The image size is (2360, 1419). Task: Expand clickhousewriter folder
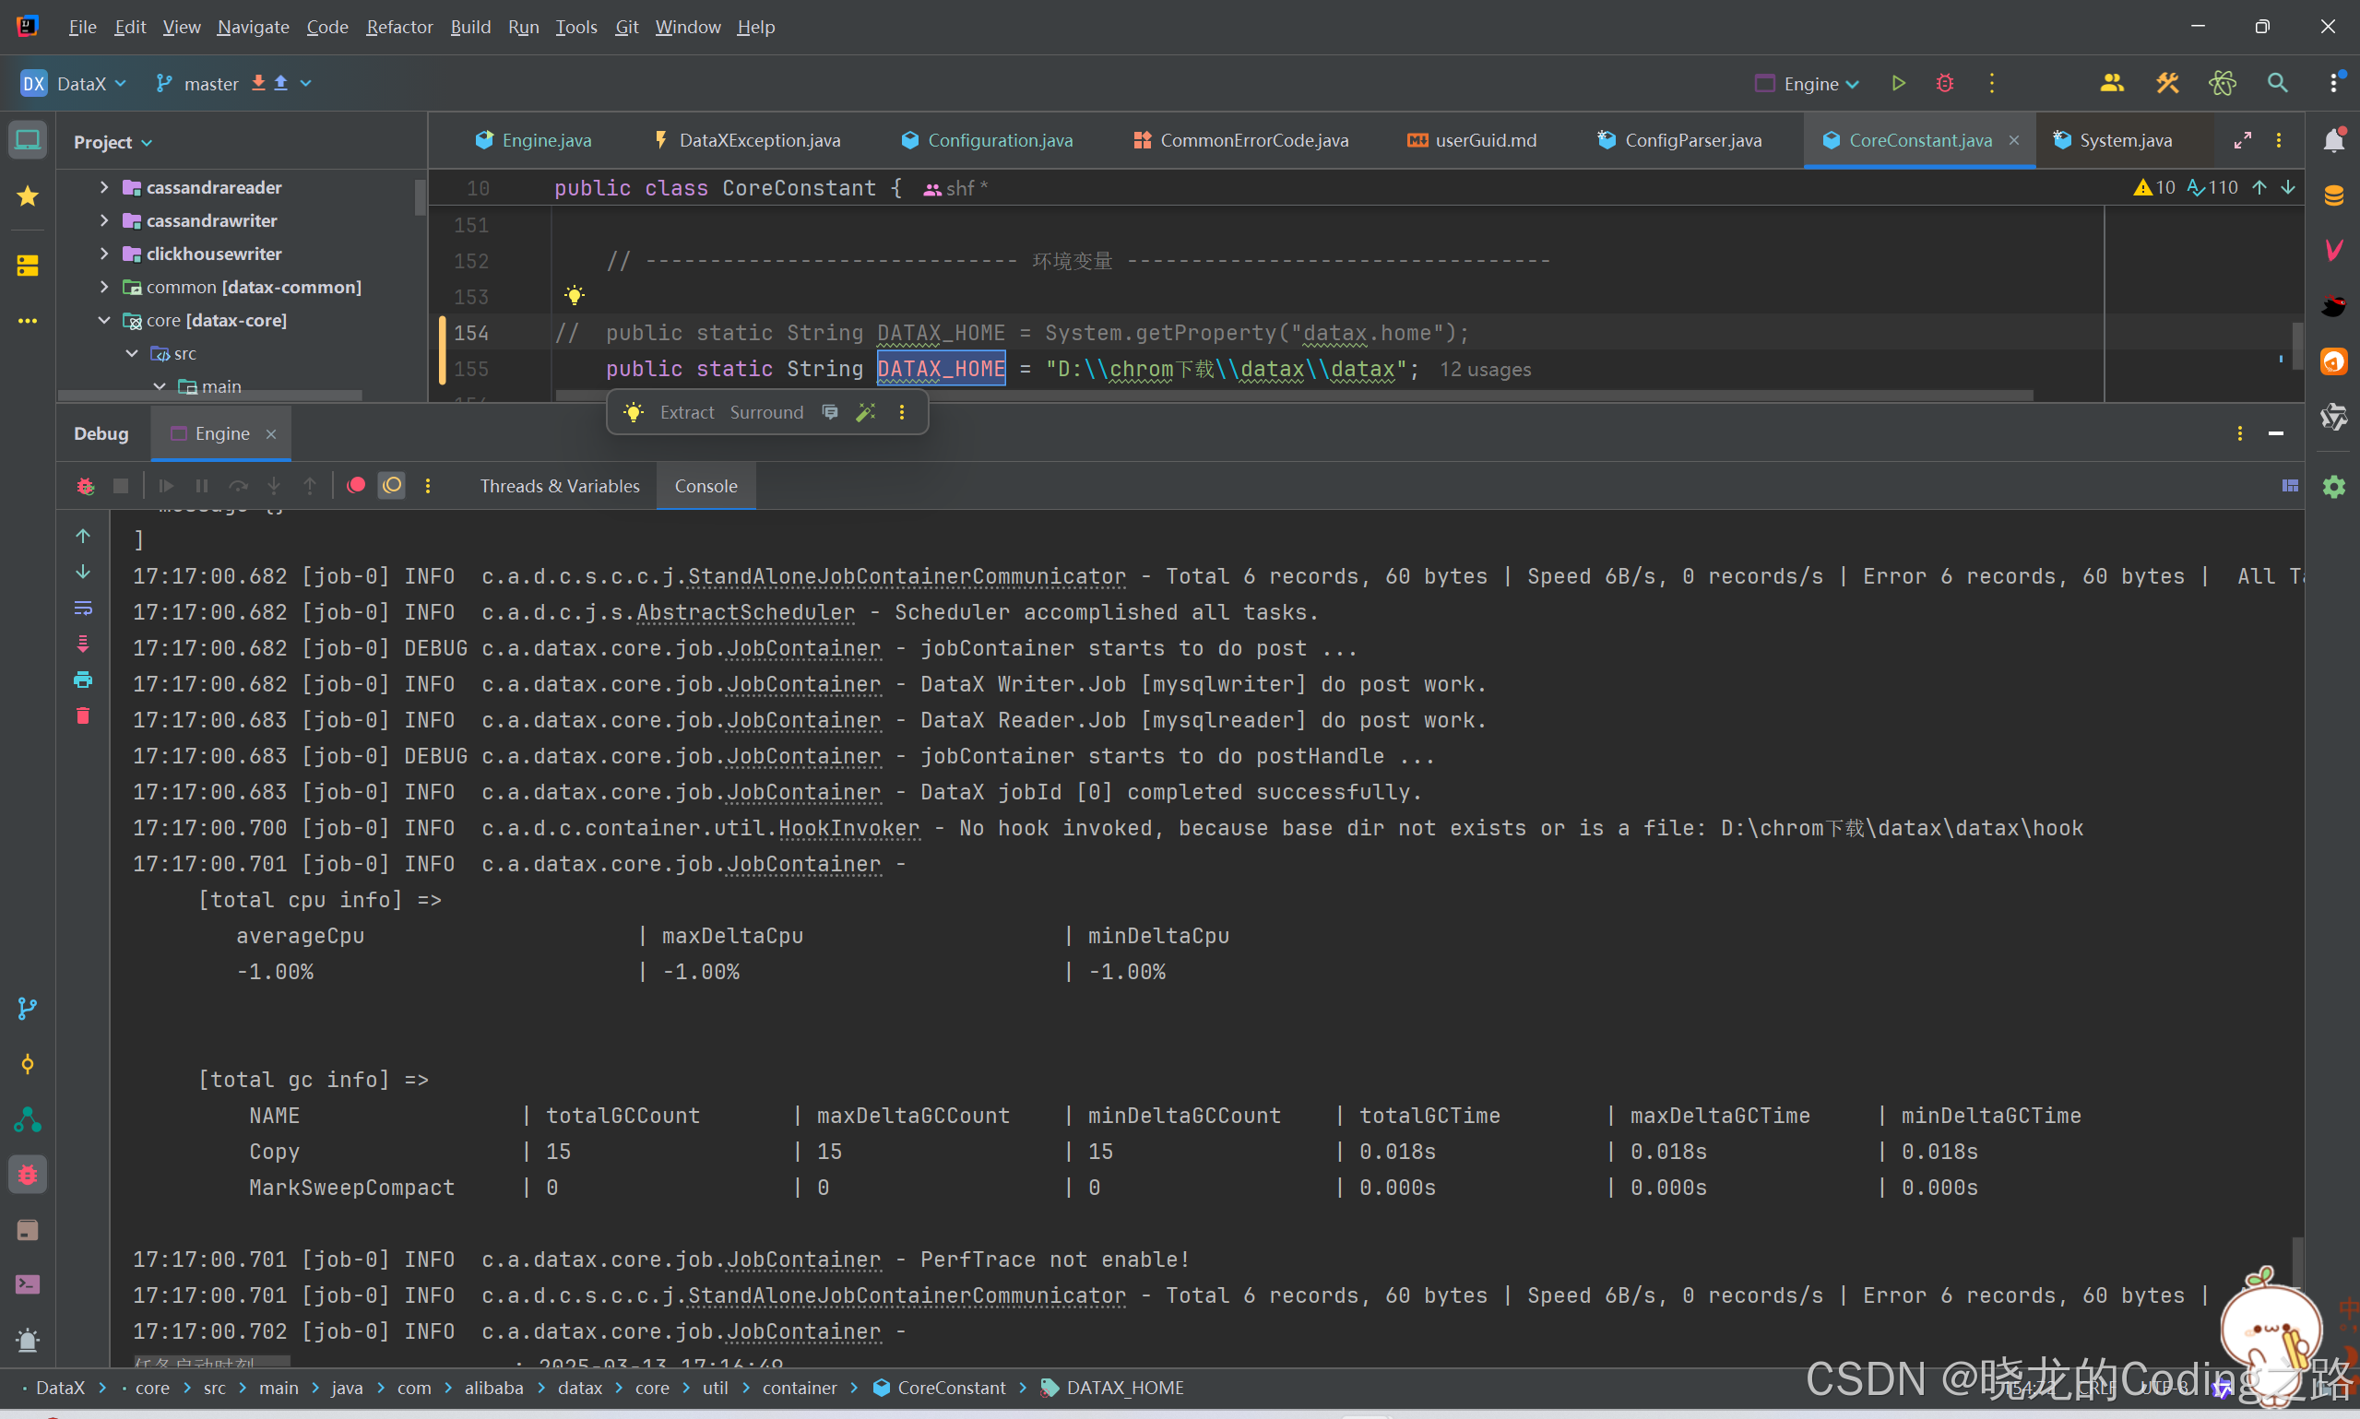(104, 254)
